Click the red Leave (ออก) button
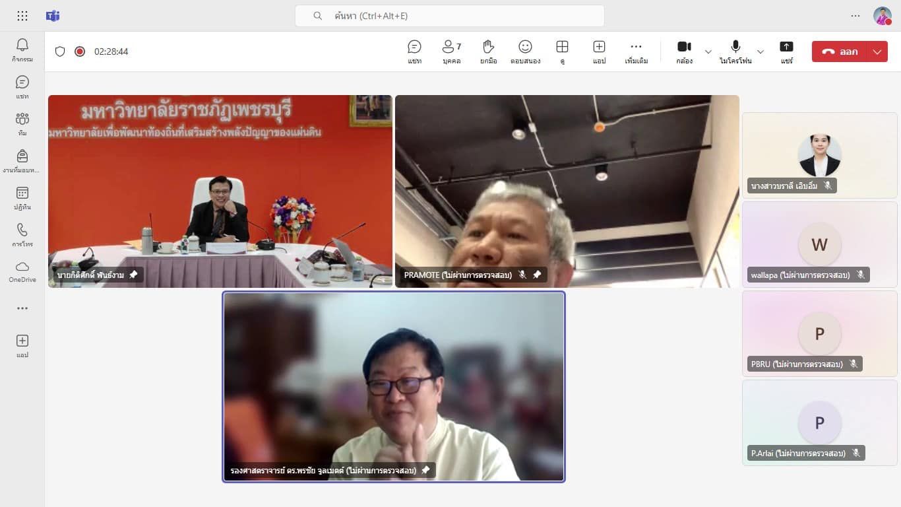The width and height of the screenshot is (901, 507). pyautogui.click(x=840, y=51)
